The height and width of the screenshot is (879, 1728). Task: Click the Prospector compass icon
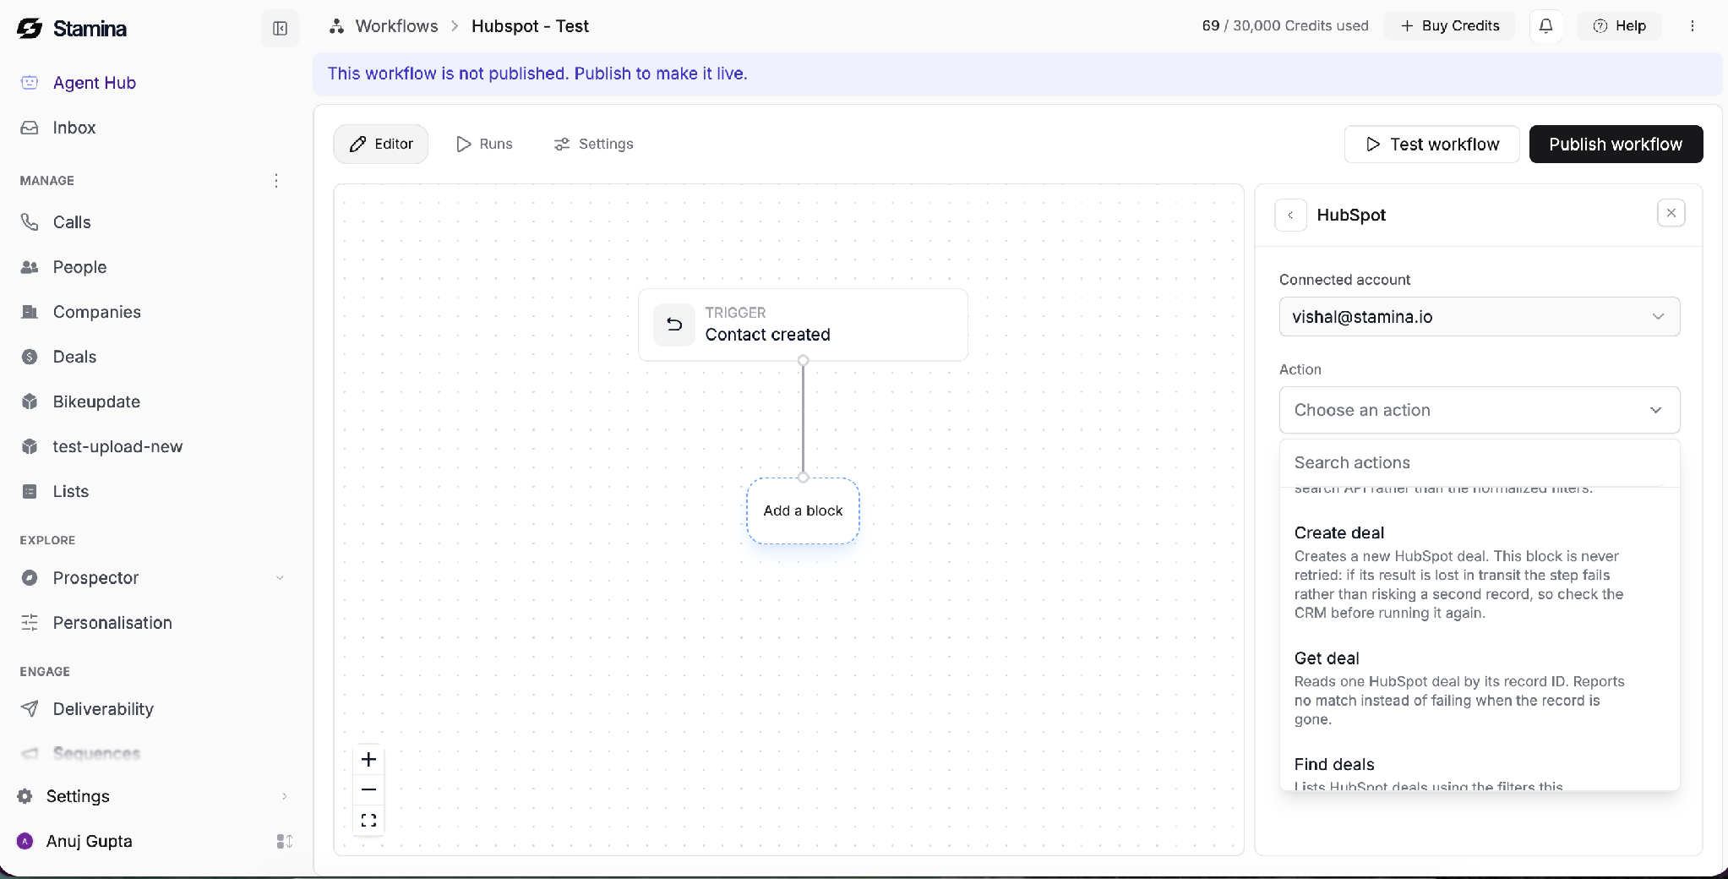click(30, 578)
